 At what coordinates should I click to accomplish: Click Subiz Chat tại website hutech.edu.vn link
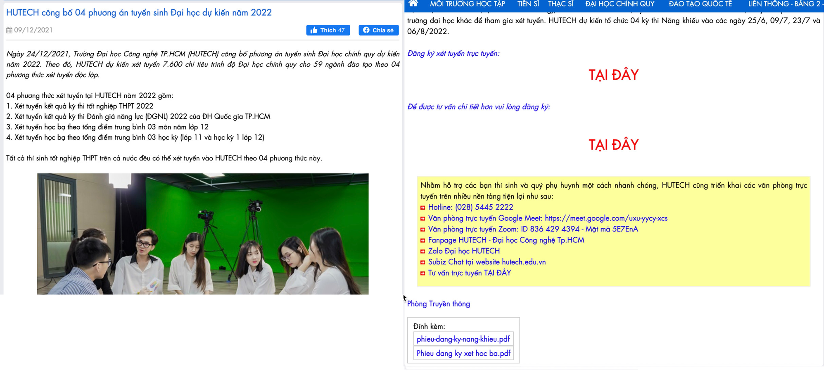(x=487, y=262)
